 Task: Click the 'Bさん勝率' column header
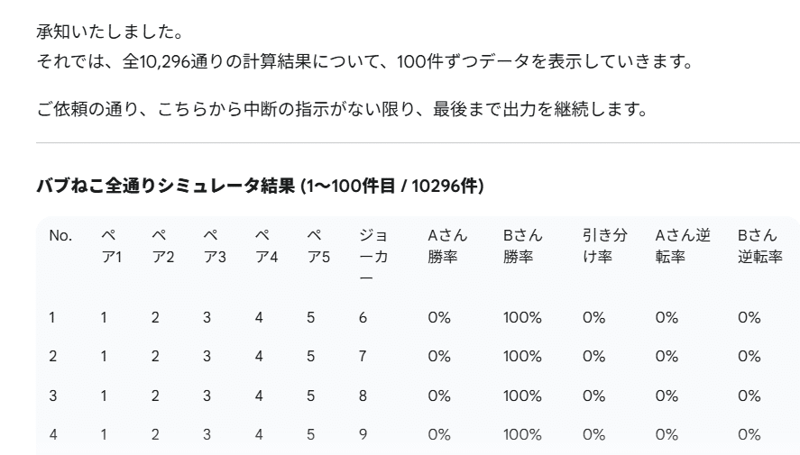tap(523, 246)
